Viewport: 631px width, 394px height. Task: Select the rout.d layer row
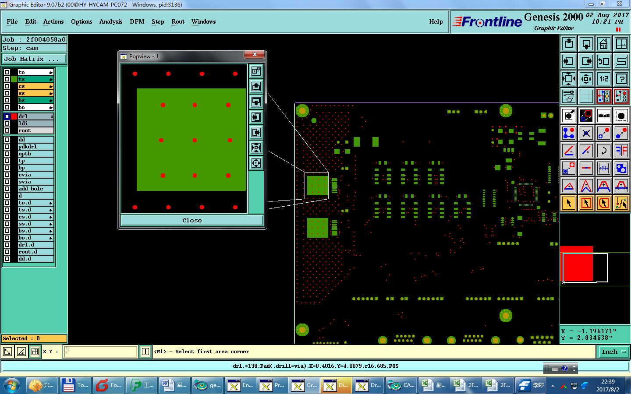tap(35, 252)
